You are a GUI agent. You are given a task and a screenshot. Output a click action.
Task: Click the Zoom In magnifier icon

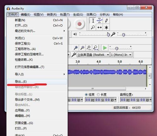click(76, 48)
